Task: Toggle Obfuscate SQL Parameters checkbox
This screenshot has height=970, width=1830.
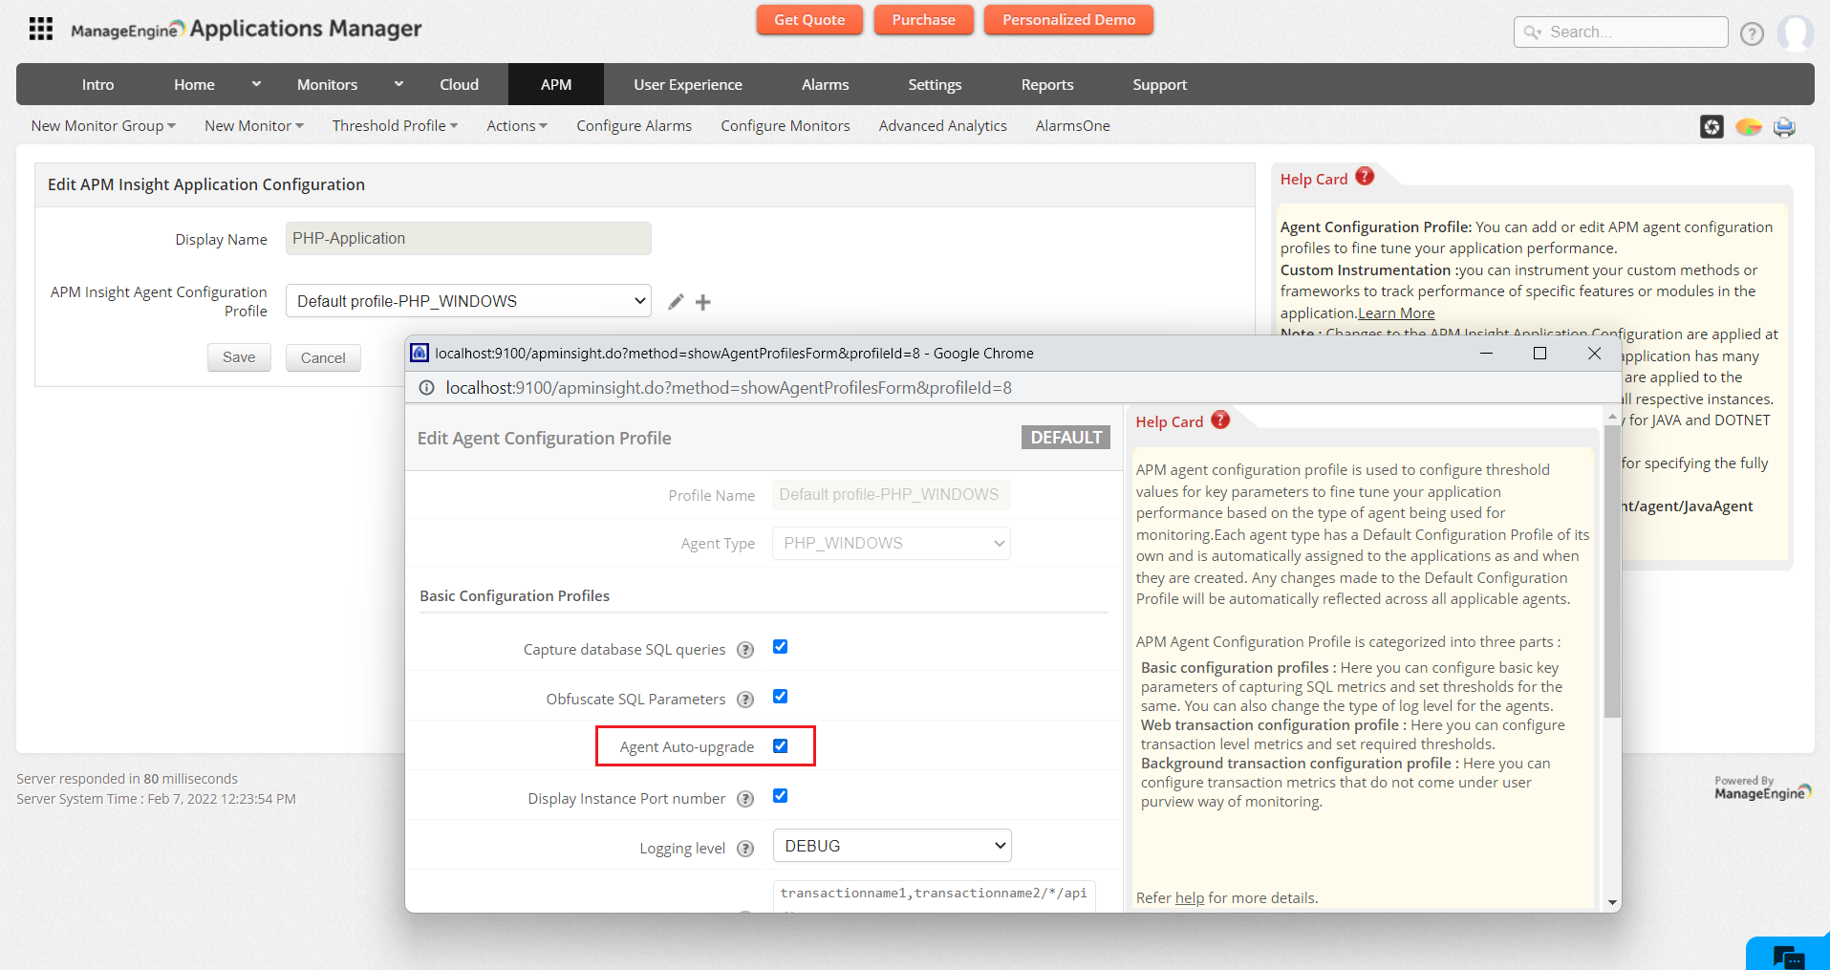Action: (x=781, y=697)
